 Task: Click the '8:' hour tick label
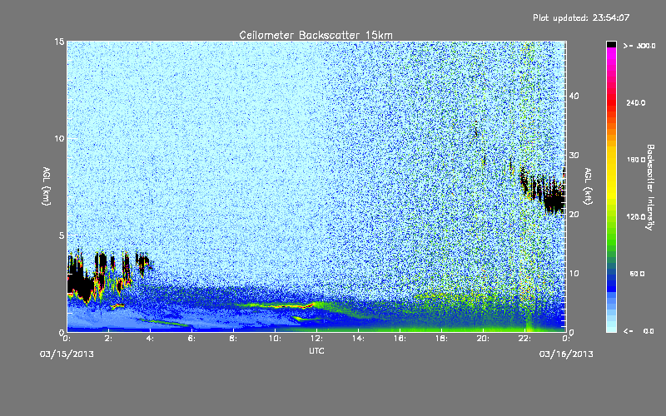233,339
